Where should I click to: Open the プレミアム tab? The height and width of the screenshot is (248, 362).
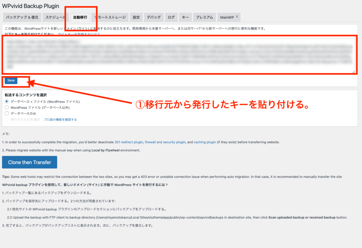point(204,17)
